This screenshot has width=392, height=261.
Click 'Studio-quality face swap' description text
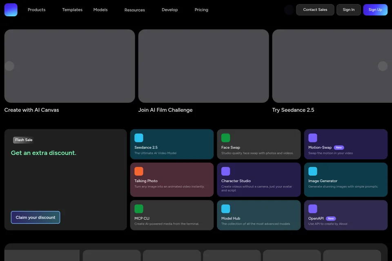tap(257, 153)
